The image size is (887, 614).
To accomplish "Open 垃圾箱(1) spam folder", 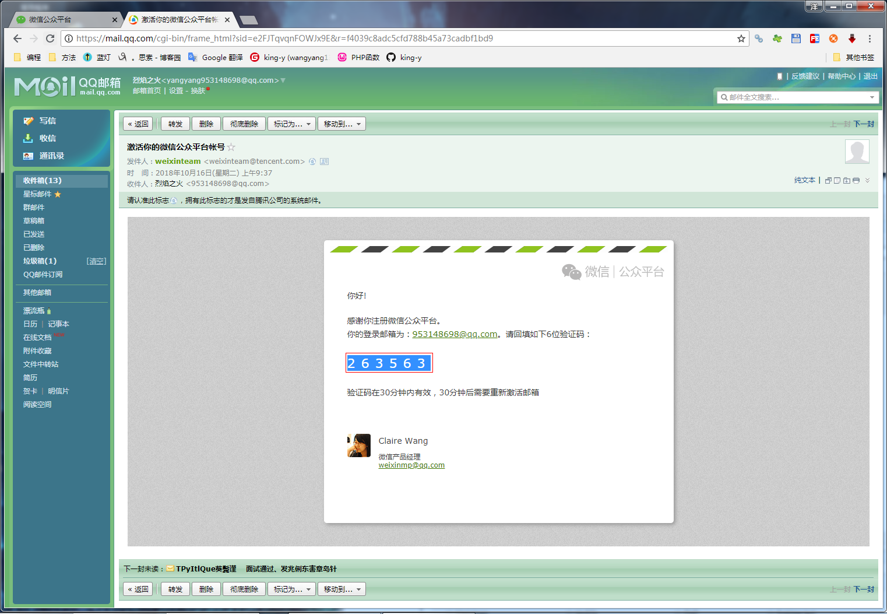I will 40,261.
